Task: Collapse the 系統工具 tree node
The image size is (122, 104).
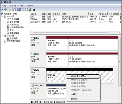Action: pyautogui.click(x=2, y=17)
